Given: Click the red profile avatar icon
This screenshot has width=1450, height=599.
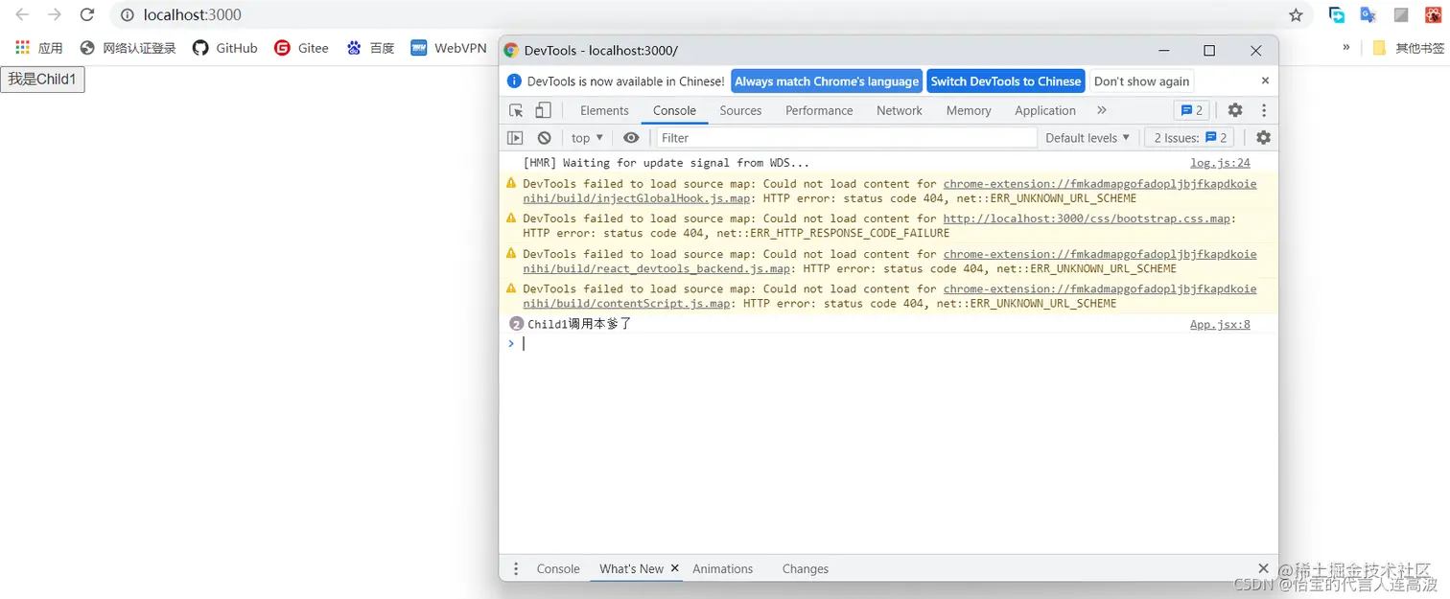Looking at the screenshot, I should tap(1433, 15).
